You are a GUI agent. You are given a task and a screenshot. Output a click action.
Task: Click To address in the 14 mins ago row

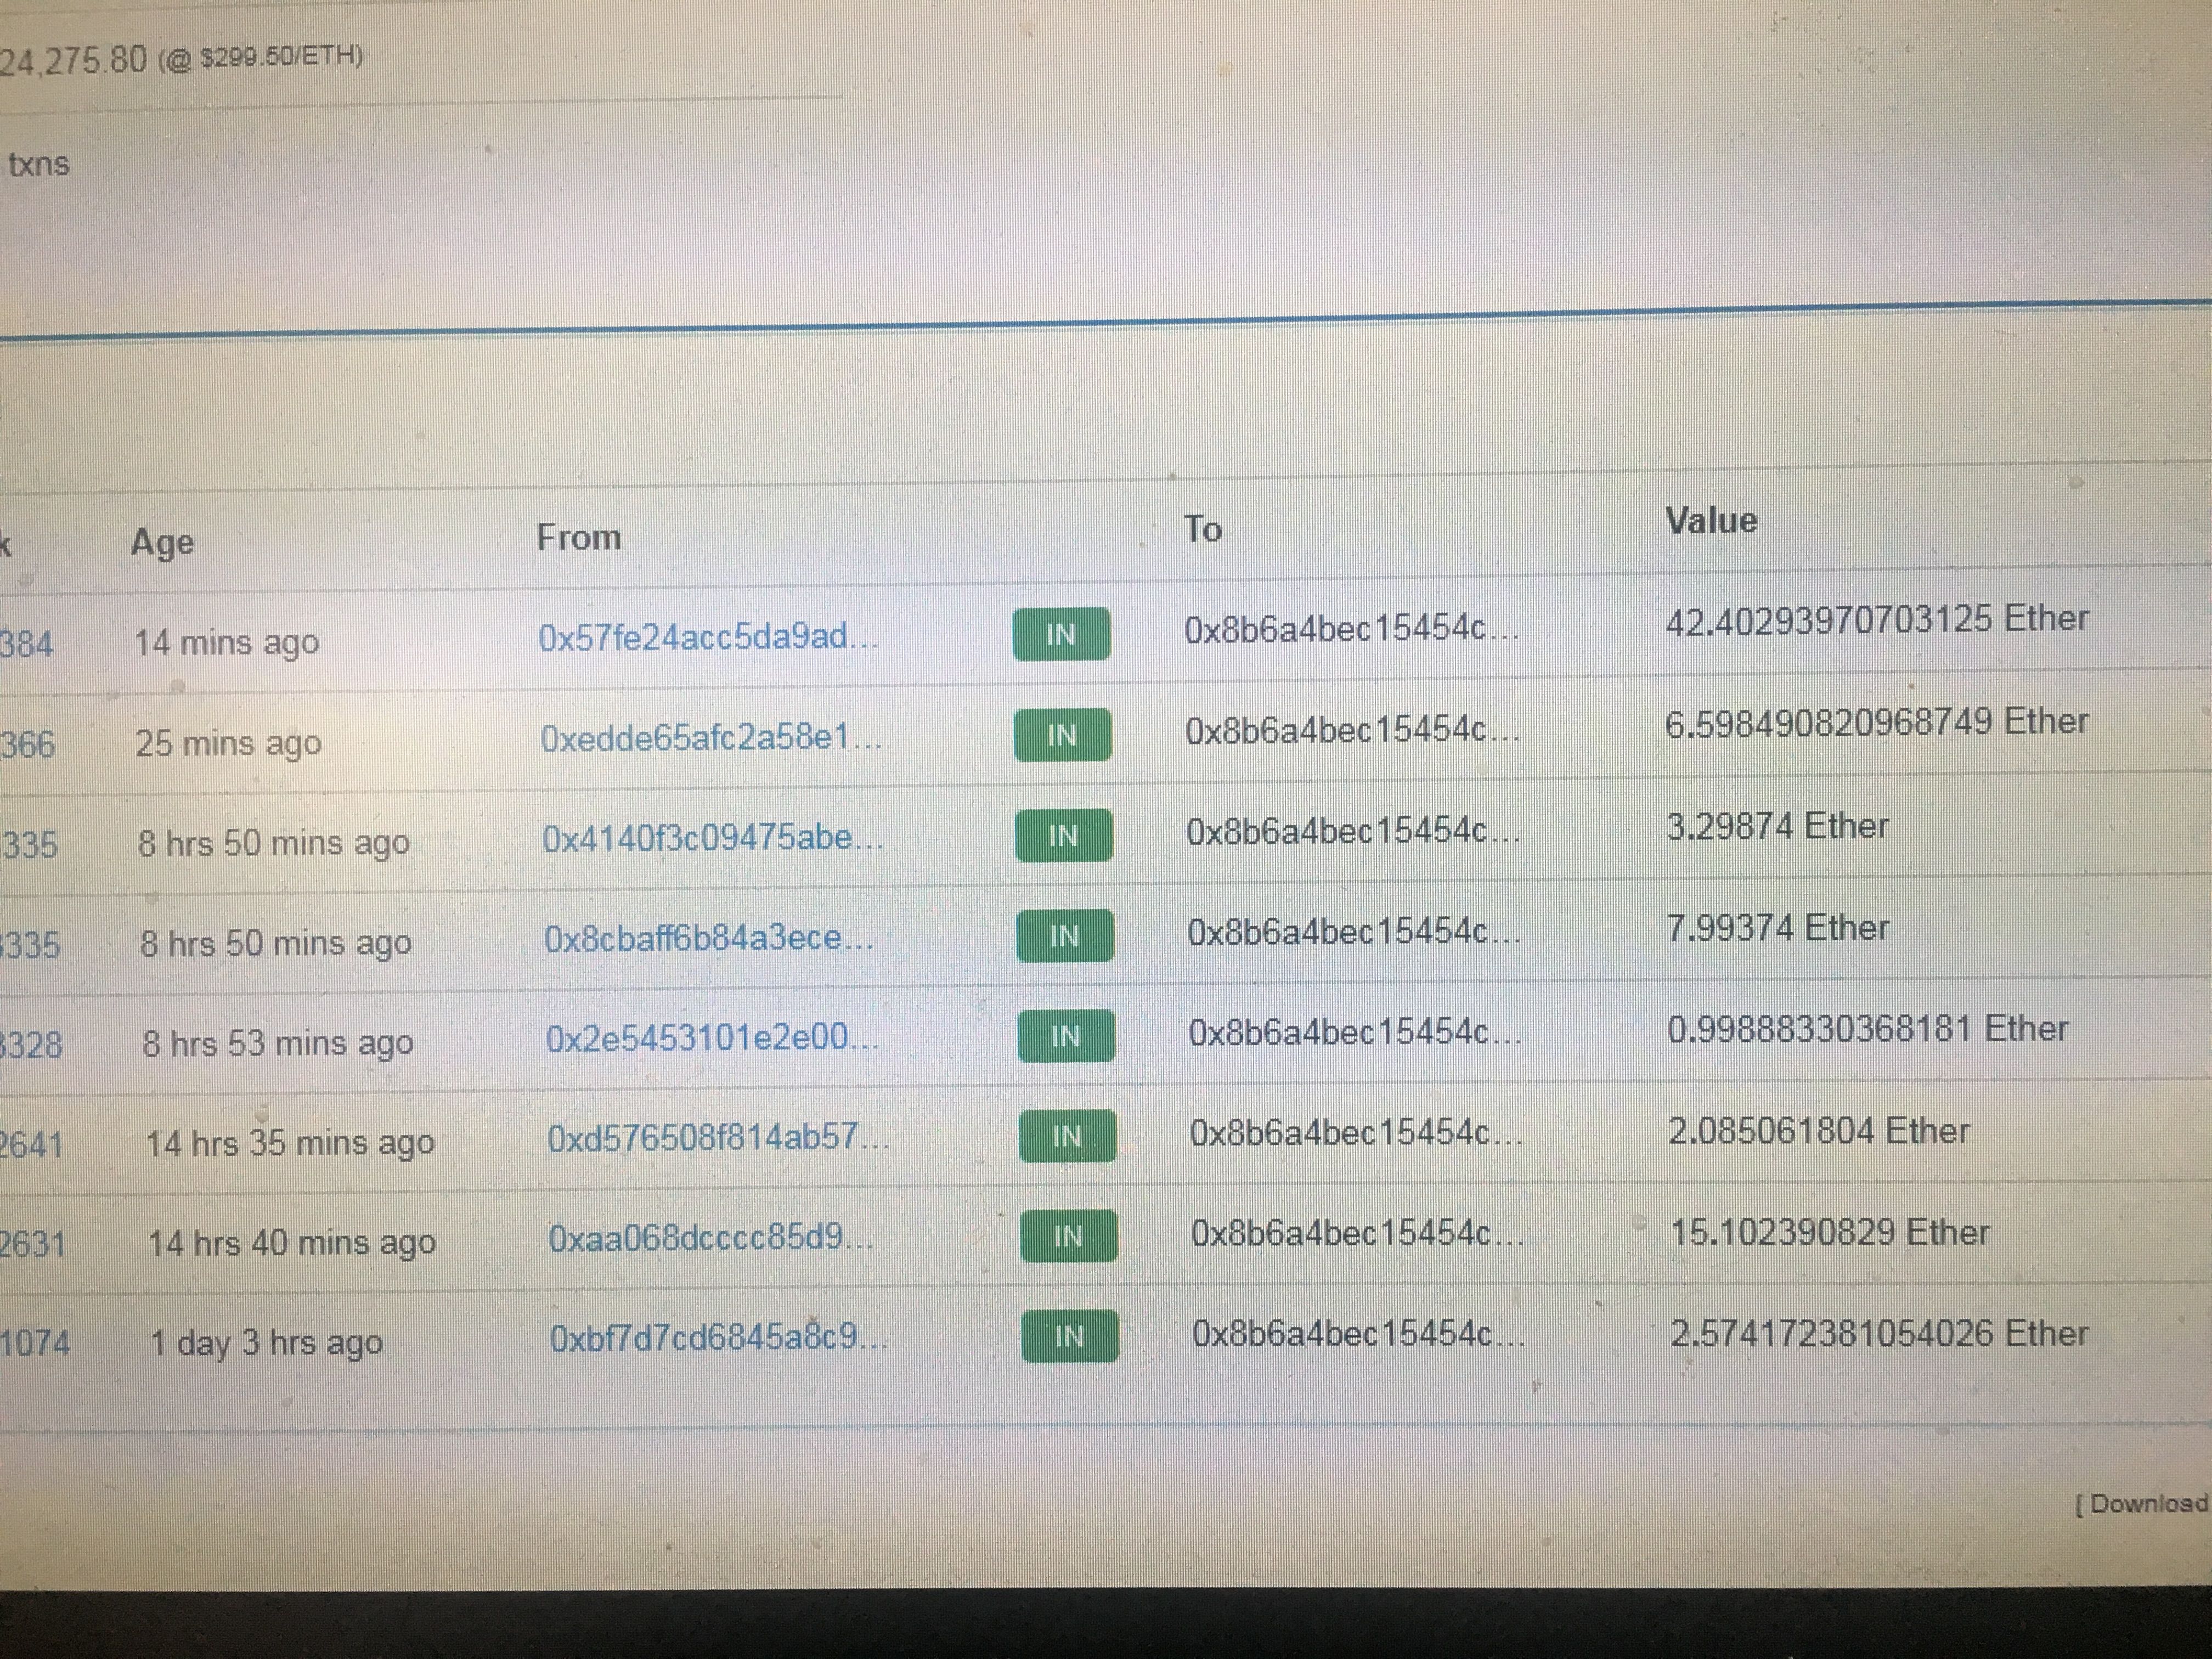click(1351, 629)
